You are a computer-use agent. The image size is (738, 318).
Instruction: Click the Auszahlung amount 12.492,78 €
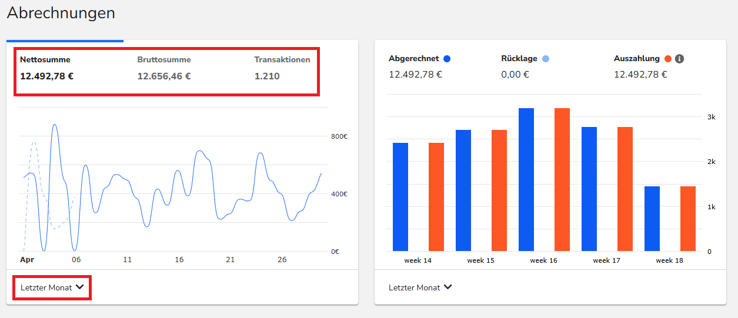point(641,75)
